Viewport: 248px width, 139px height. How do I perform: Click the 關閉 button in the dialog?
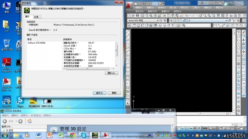pyautogui.click(x=114, y=93)
